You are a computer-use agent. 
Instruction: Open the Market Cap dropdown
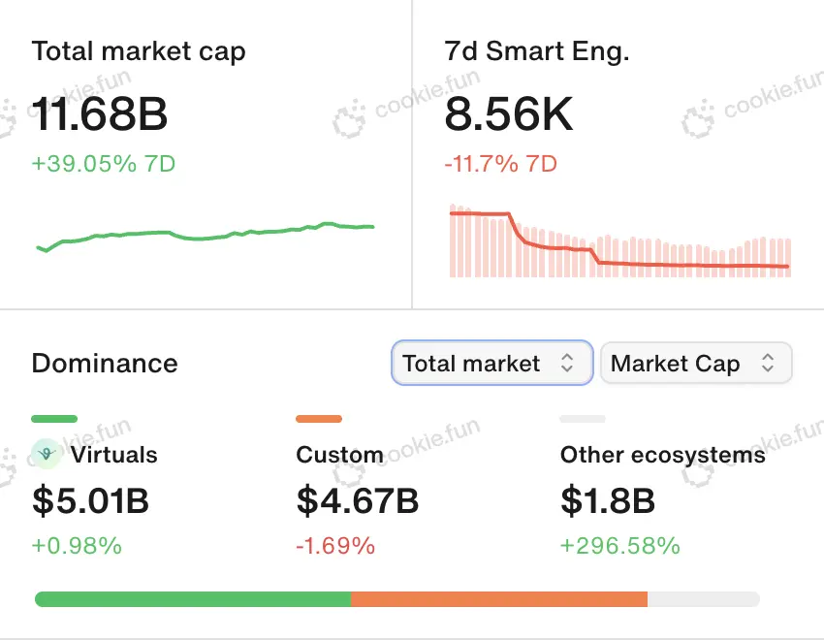[x=696, y=364]
